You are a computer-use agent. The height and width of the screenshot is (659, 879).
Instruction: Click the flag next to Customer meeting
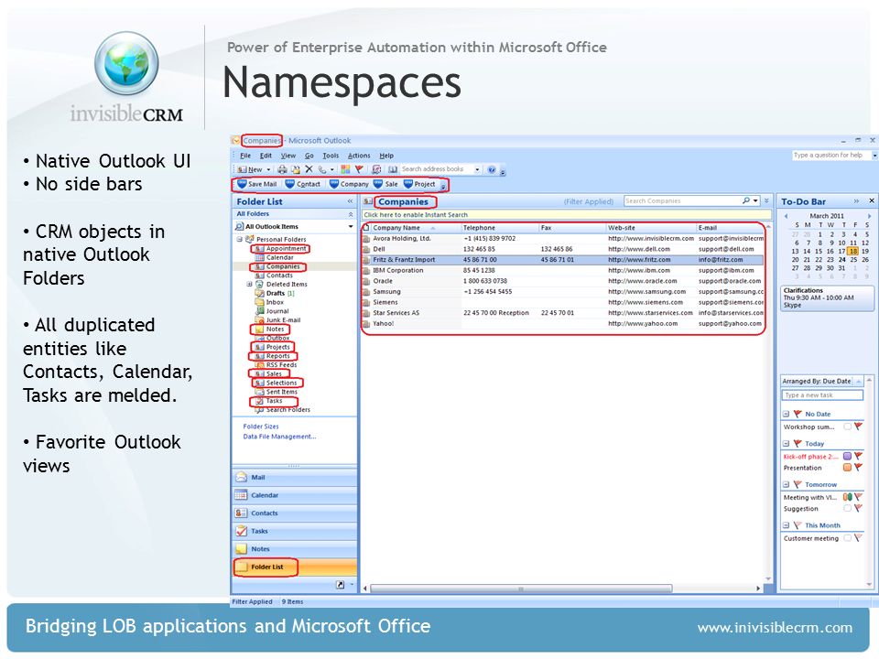point(858,538)
